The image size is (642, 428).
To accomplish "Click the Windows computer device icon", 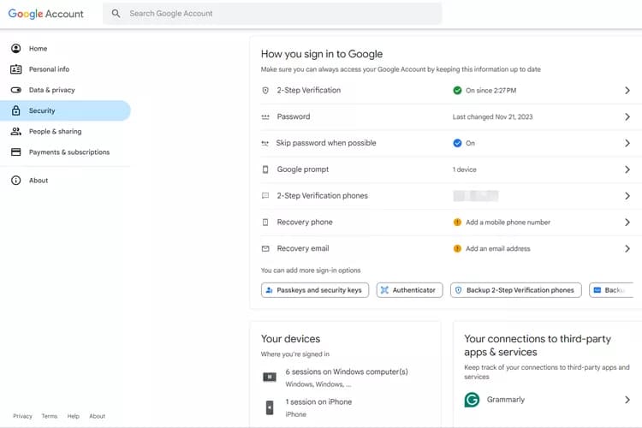I will click(x=270, y=377).
